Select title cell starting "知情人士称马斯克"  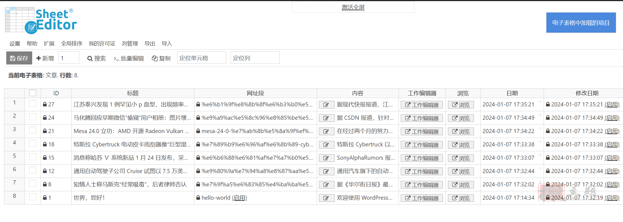[133, 184]
